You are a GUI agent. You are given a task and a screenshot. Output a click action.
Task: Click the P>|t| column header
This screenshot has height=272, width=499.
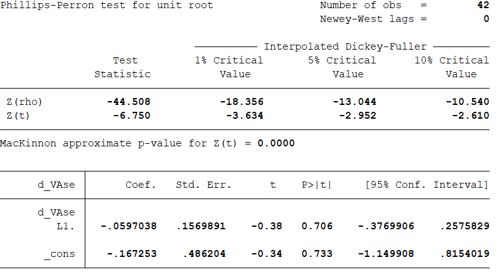(x=316, y=185)
